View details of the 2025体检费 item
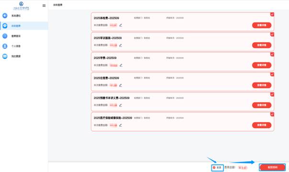 pyautogui.click(x=262, y=25)
